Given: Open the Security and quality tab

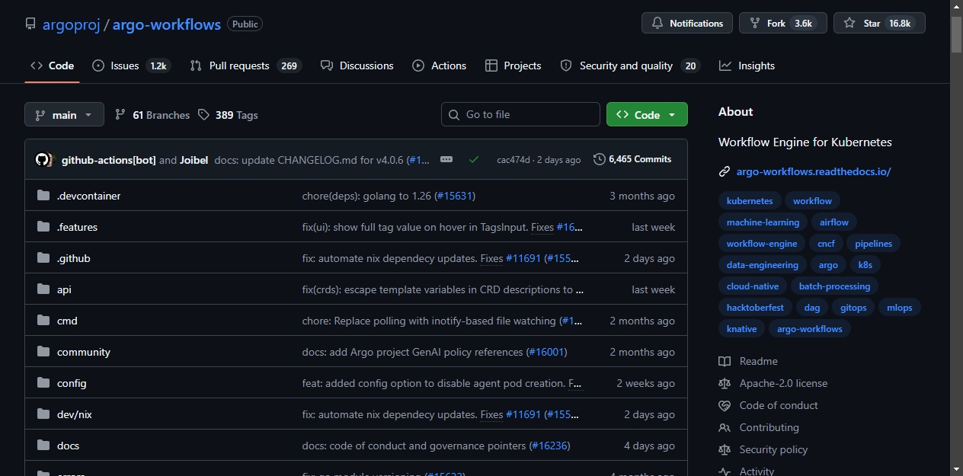Looking at the screenshot, I should click(x=630, y=65).
